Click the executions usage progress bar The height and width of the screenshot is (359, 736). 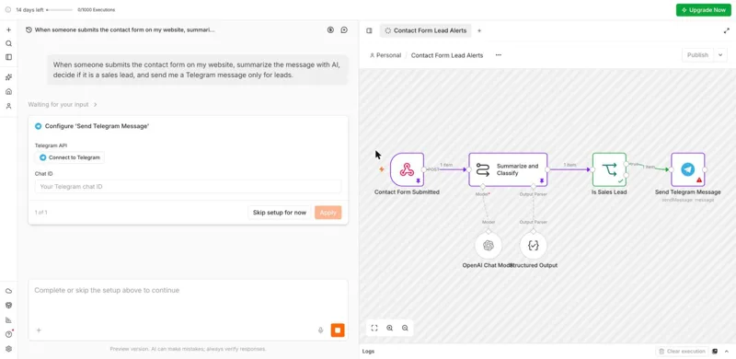[x=60, y=9]
